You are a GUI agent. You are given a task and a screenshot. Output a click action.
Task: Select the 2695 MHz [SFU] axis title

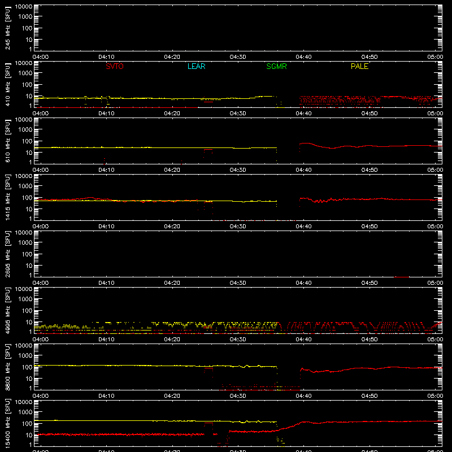tap(7, 254)
